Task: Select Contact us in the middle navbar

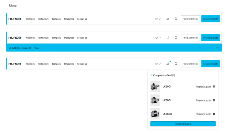Action: 82,38
